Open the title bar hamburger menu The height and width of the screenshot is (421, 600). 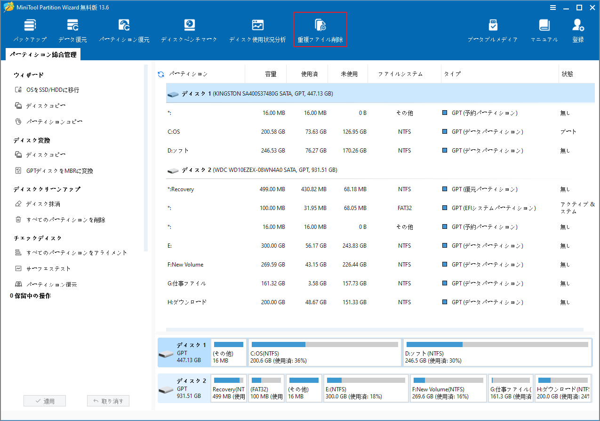(x=553, y=7)
